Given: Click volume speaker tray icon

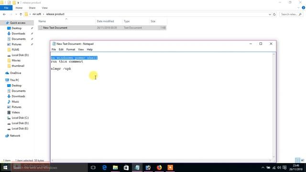Looking at the screenshot, I should (x=279, y=168).
